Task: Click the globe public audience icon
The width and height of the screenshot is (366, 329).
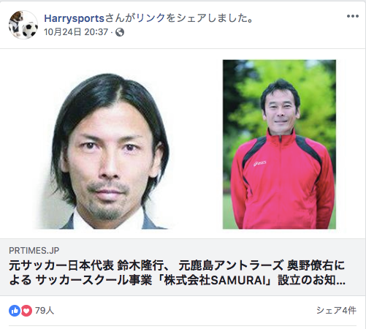Action: coord(120,32)
